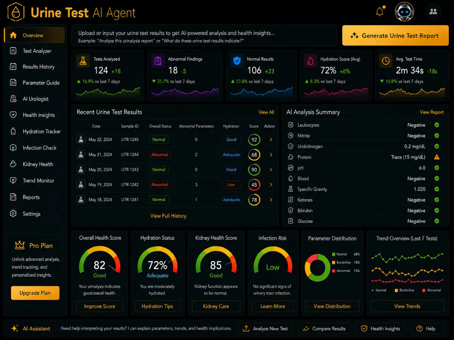Click the flask icon for UTR-1243
This screenshot has width=454, height=340.
(x=81, y=170)
